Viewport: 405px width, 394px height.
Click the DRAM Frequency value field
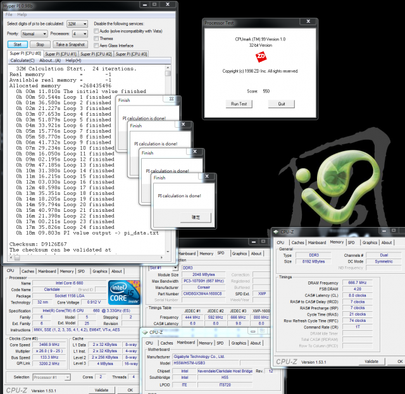point(358,283)
